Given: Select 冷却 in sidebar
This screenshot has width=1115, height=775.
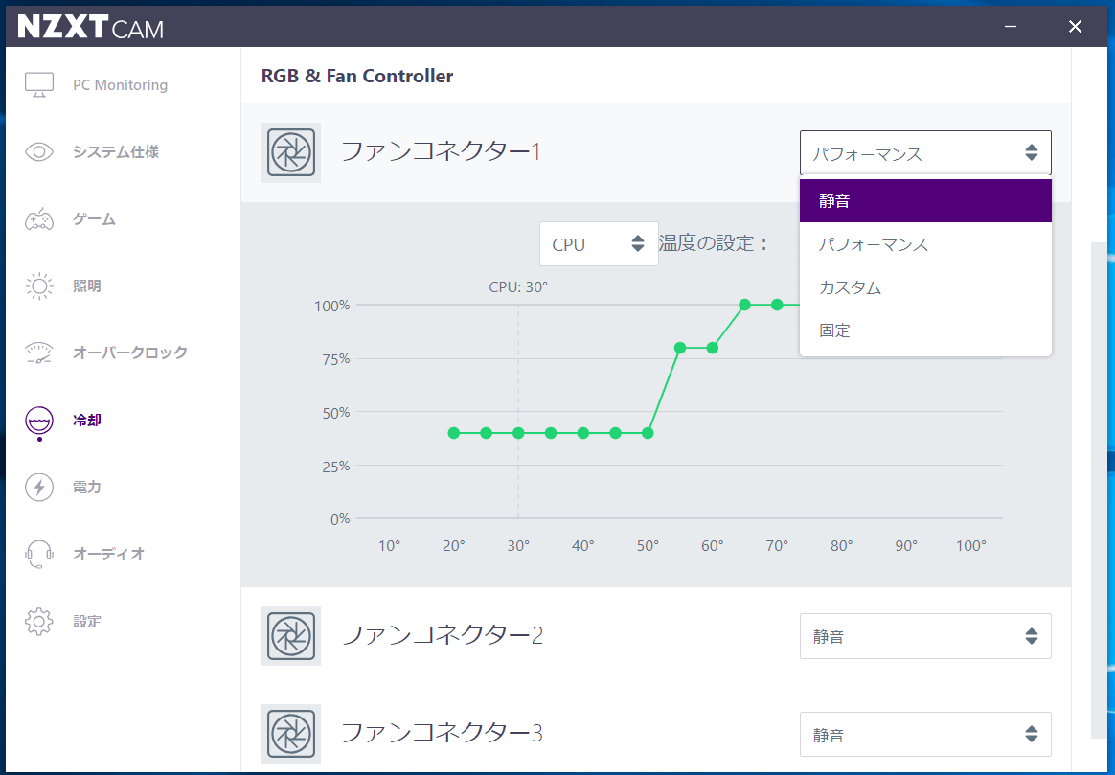Looking at the screenshot, I should 87,421.
